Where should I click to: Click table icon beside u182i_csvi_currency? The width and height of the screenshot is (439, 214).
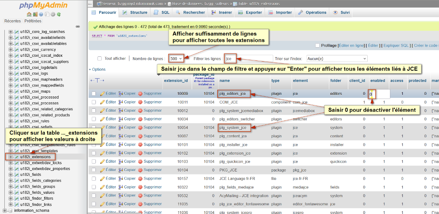16,49
